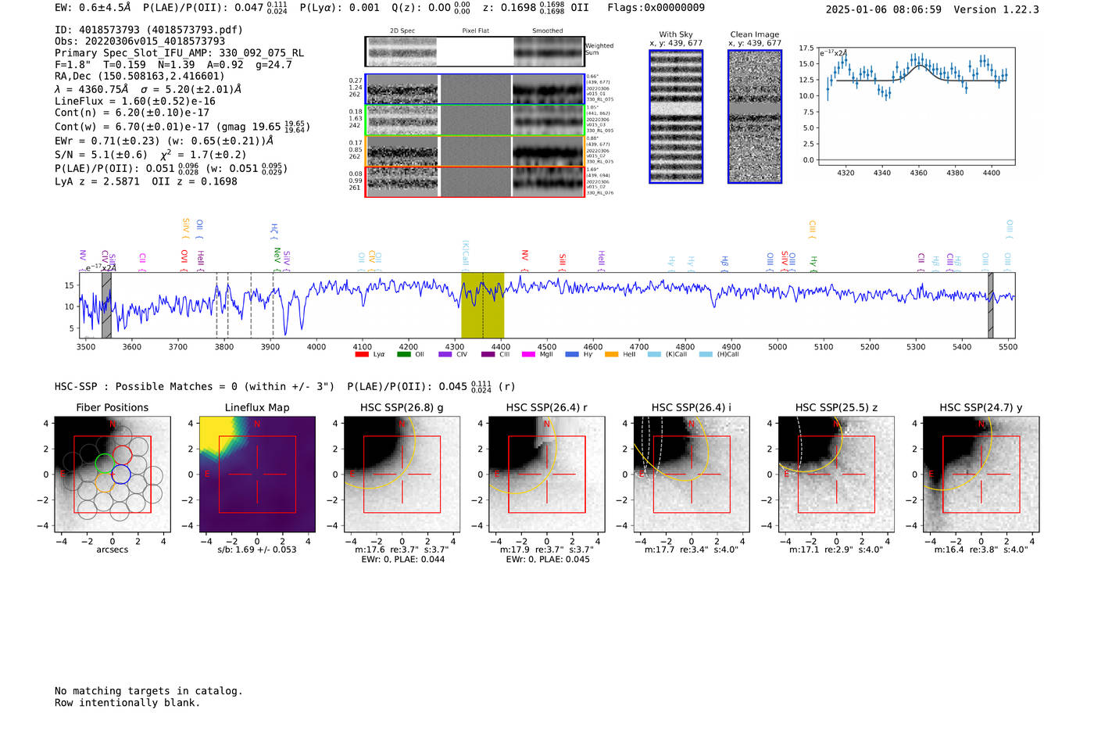Click the green OII legend swatch

404,354
